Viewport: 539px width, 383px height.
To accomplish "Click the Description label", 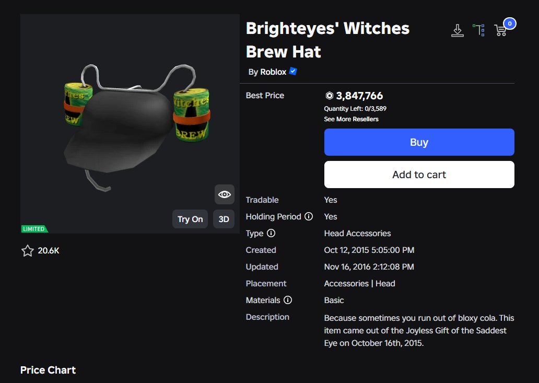I will [267, 317].
